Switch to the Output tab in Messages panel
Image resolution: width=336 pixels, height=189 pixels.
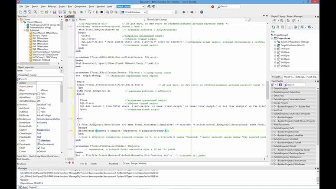(x=33, y=187)
